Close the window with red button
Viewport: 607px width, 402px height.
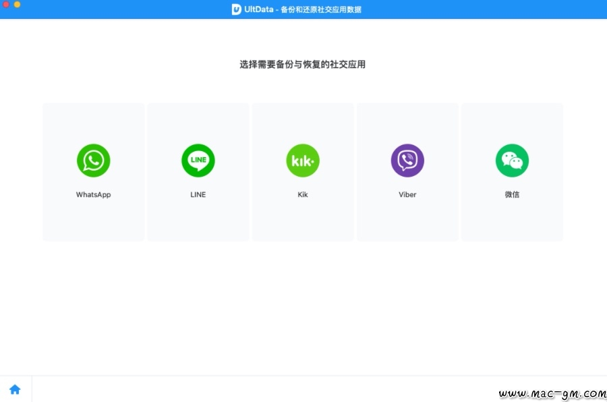[x=6, y=4]
